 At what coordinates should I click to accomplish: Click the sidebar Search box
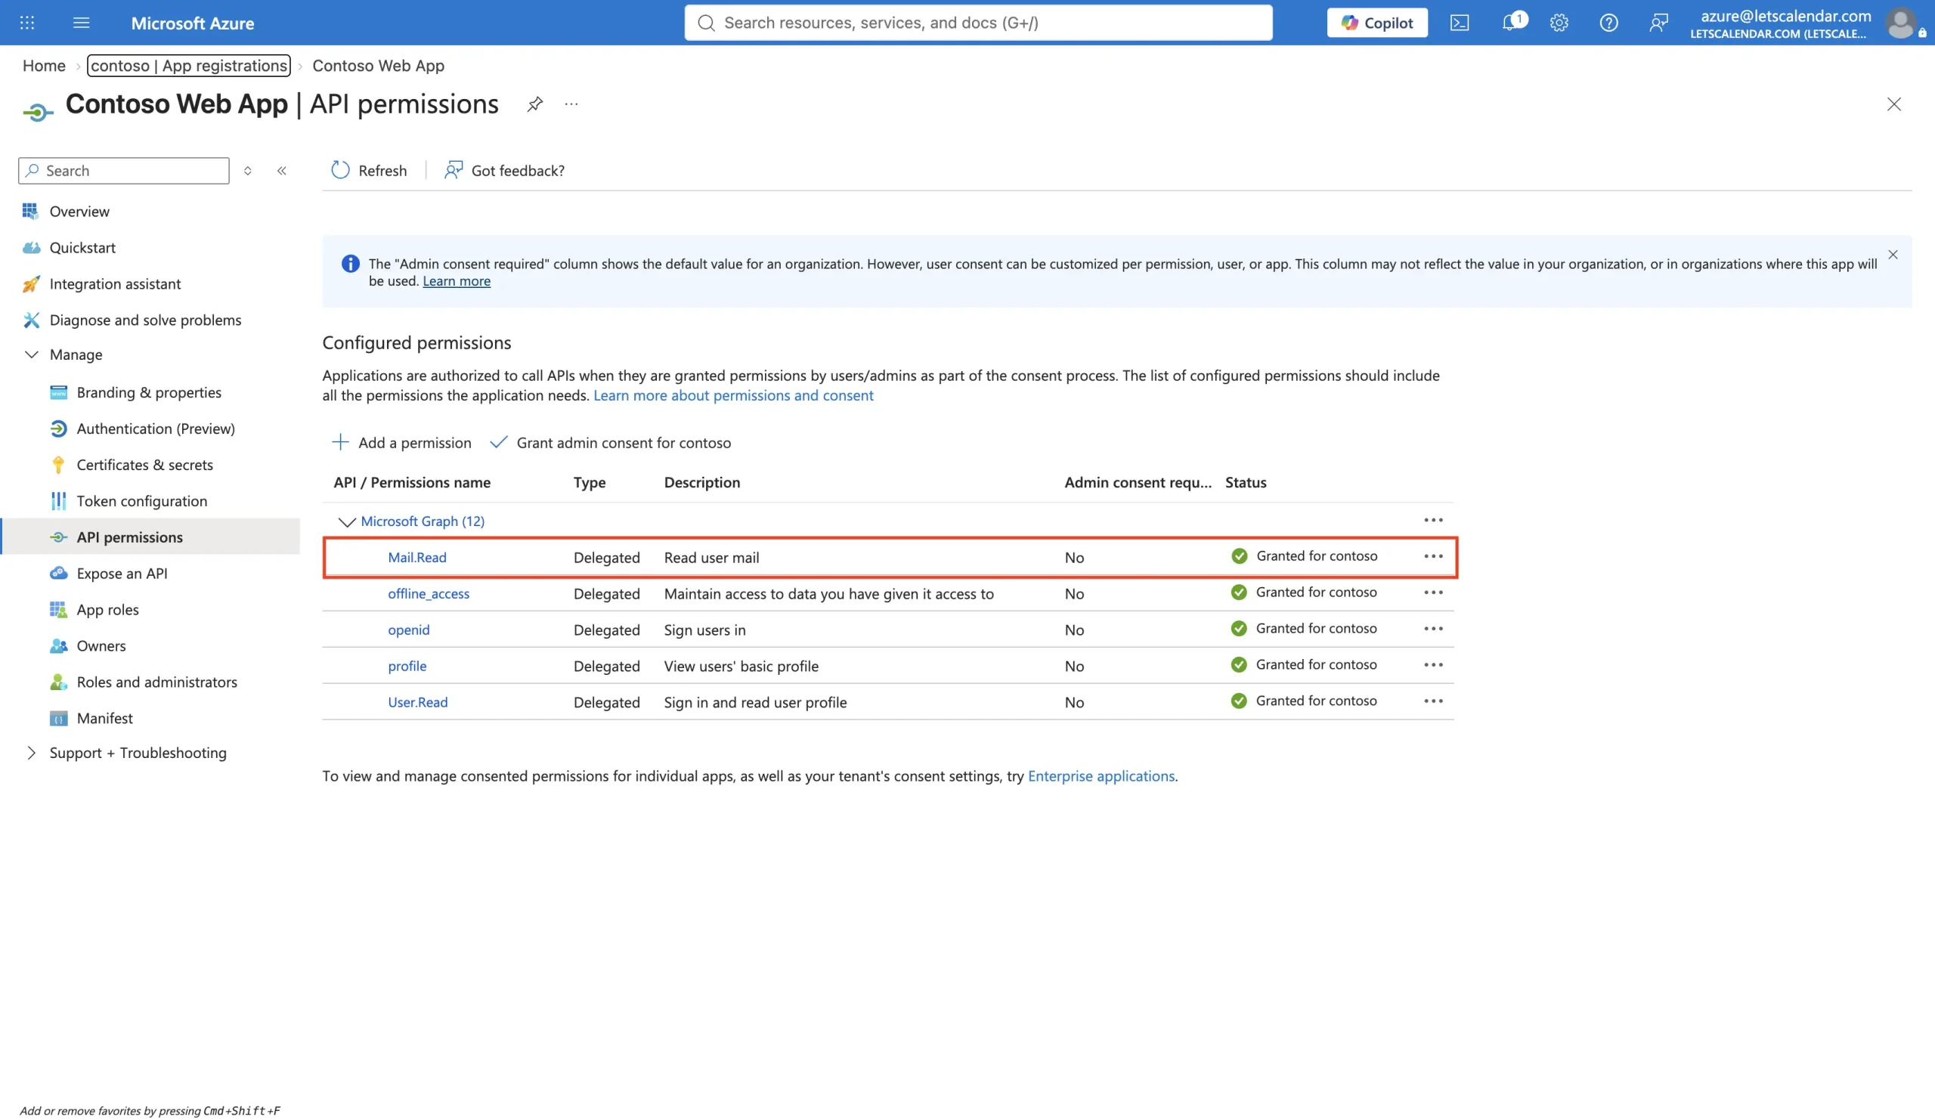[124, 170]
